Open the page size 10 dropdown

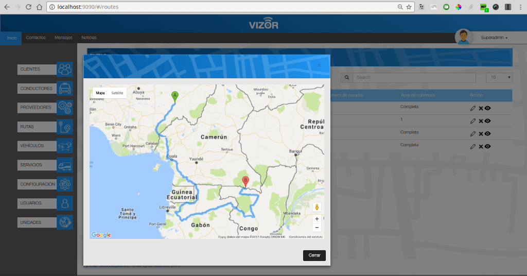pos(499,78)
